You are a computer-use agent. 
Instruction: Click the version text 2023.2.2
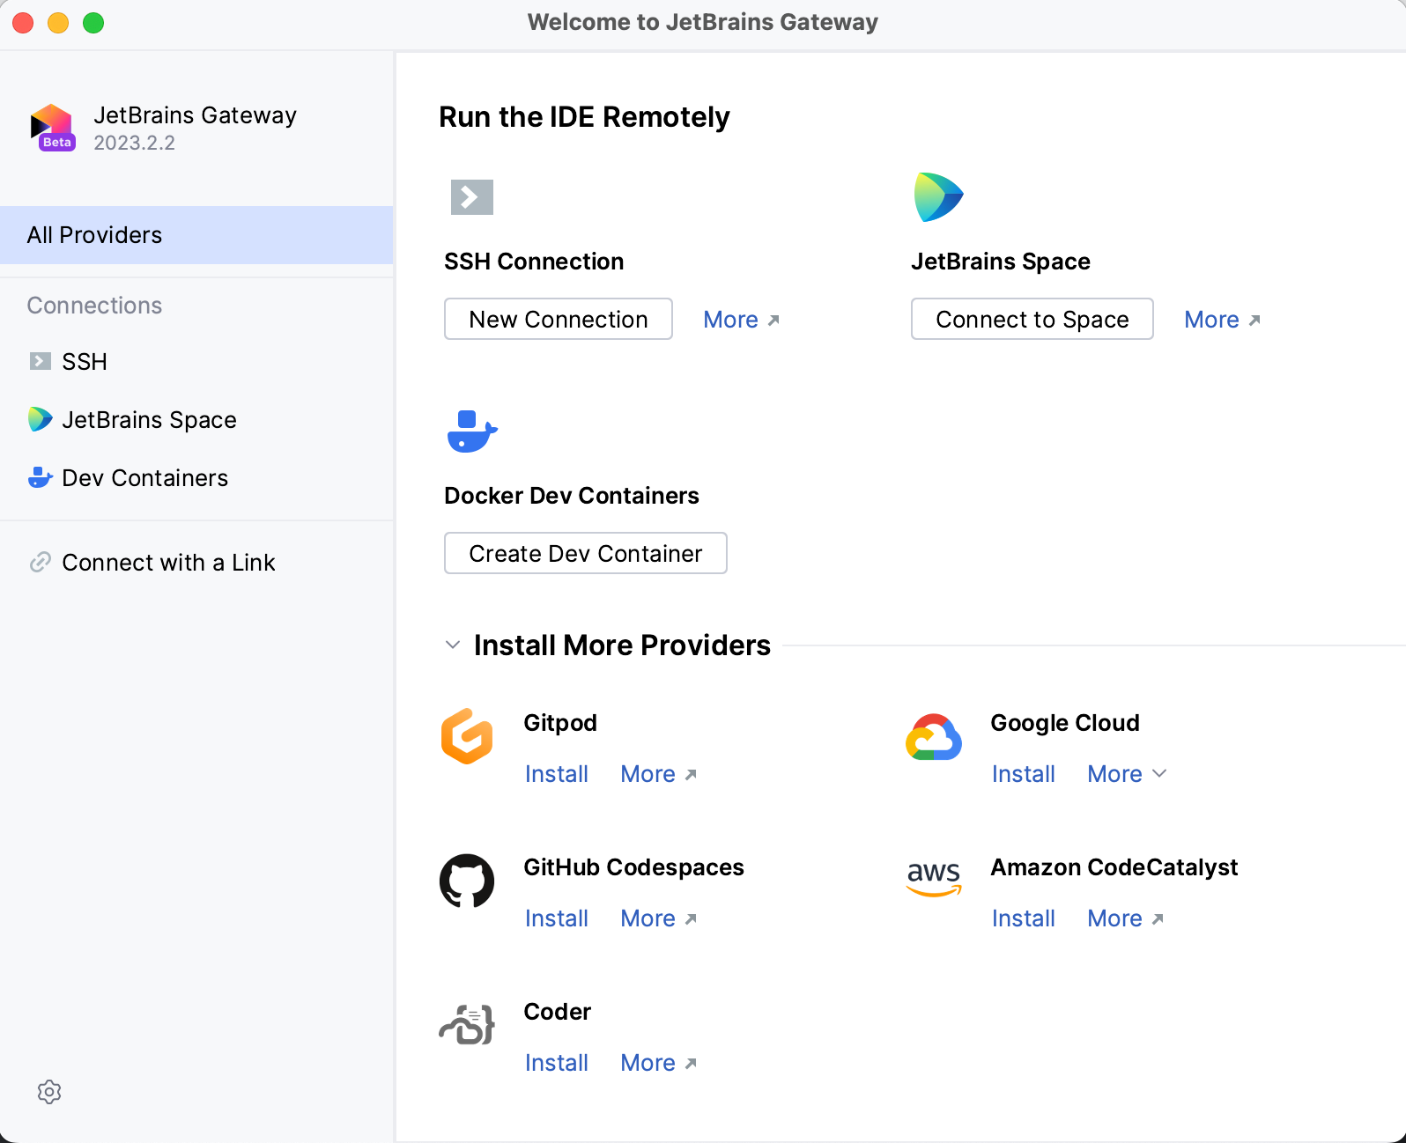(135, 143)
